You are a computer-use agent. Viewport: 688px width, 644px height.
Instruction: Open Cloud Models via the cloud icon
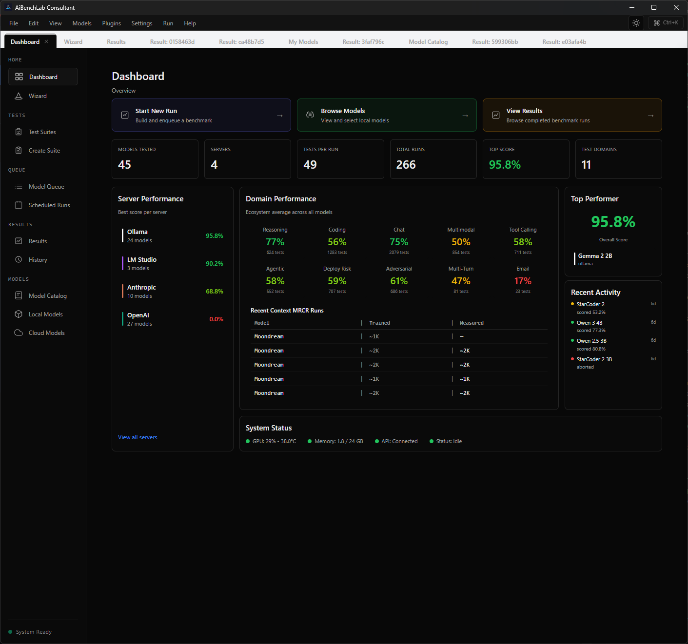[x=19, y=332]
